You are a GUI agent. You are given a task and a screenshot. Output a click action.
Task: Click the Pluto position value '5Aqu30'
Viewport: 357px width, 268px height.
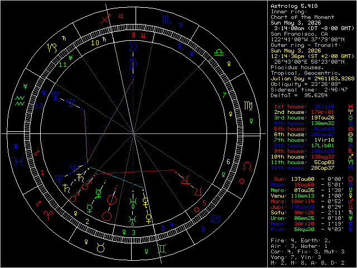(x=304, y=229)
